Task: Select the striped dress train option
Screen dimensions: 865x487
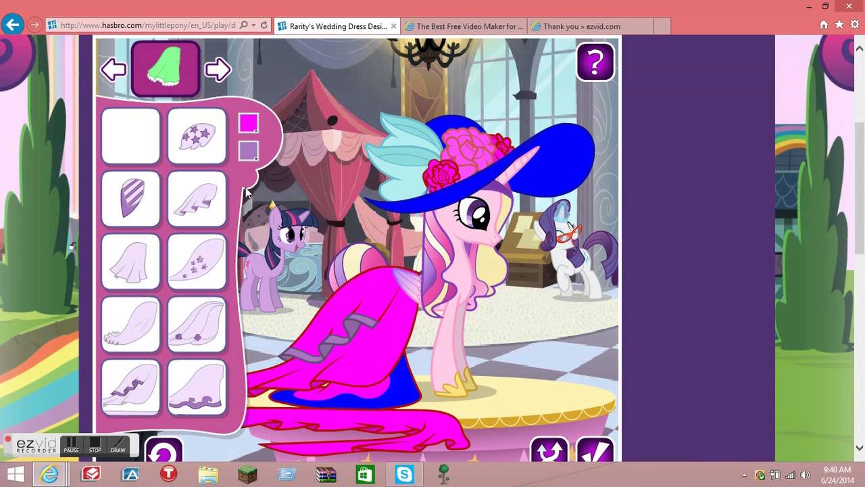Action: coord(130,199)
